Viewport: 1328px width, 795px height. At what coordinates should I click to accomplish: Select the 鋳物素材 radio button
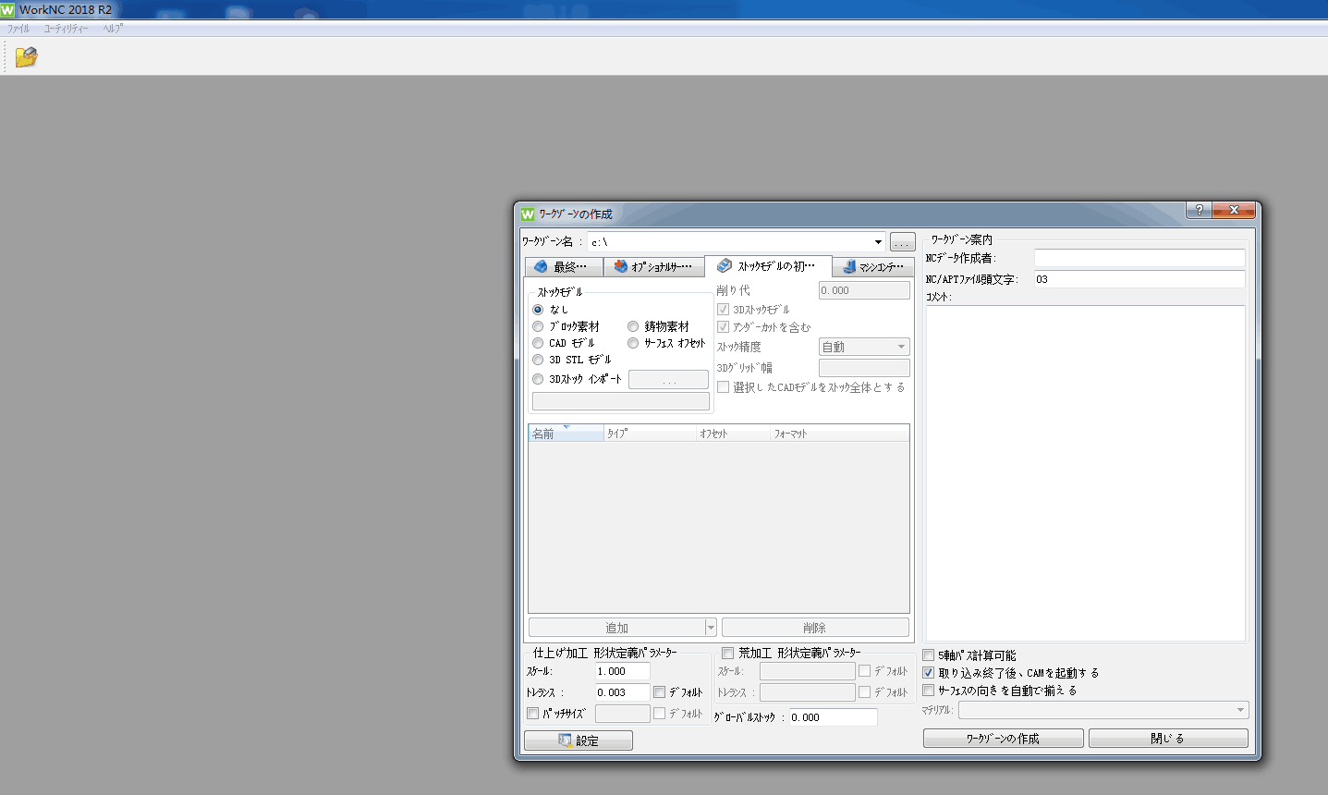tap(633, 326)
